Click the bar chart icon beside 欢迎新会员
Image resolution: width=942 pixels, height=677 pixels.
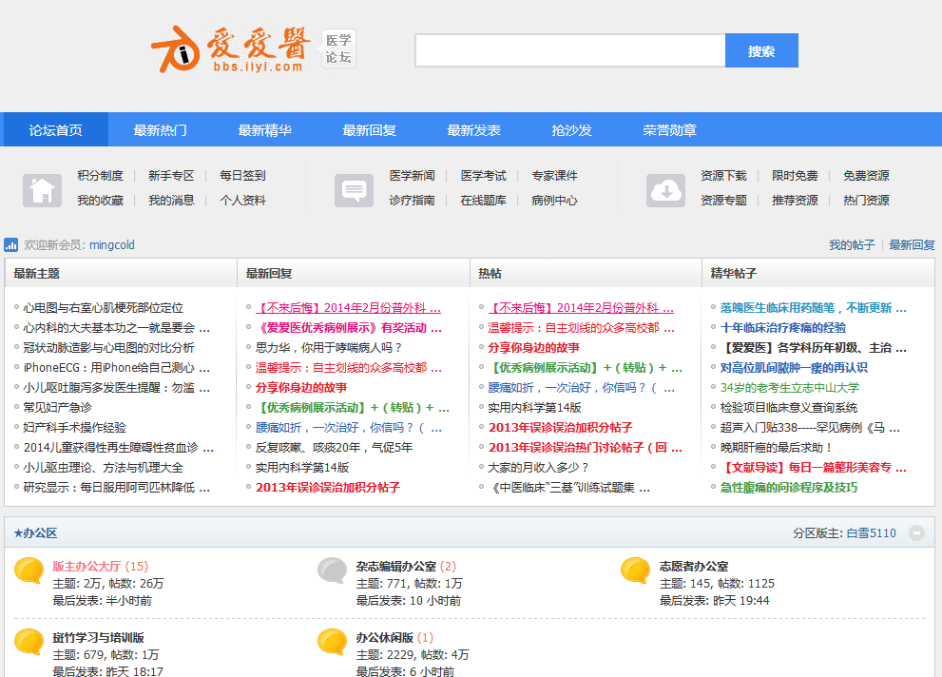(10, 245)
